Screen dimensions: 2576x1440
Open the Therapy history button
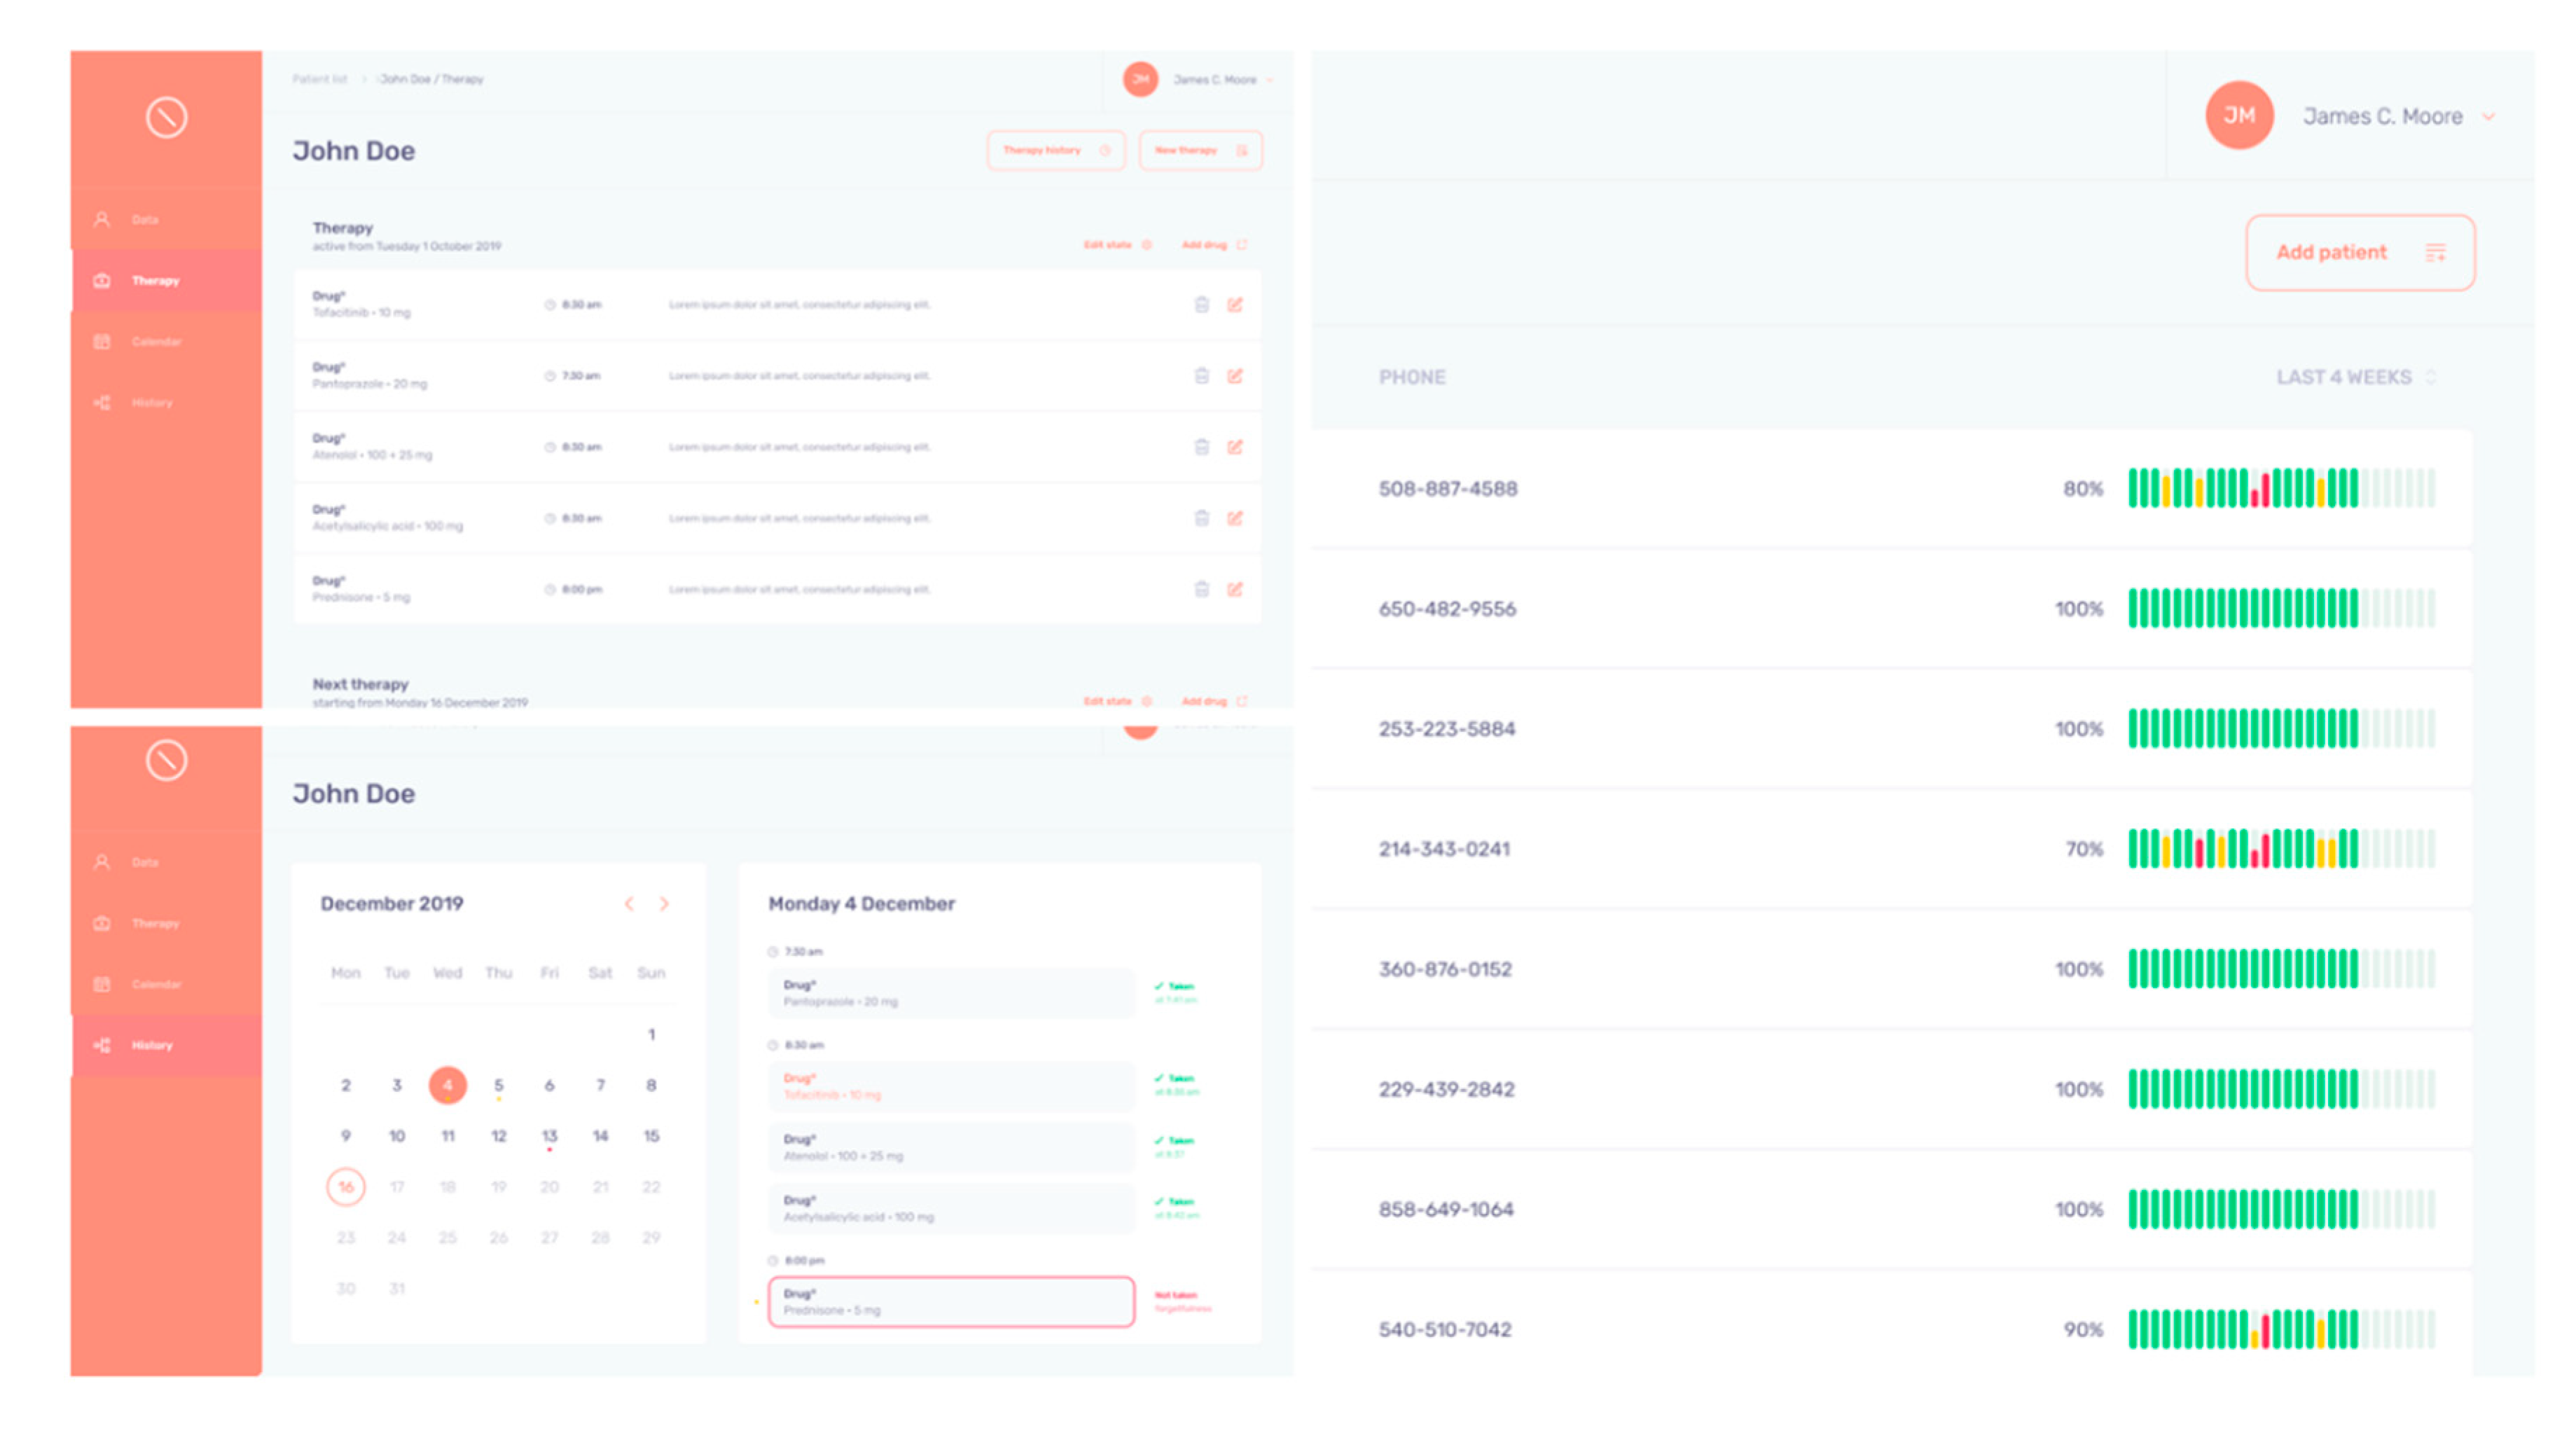pos(1056,150)
